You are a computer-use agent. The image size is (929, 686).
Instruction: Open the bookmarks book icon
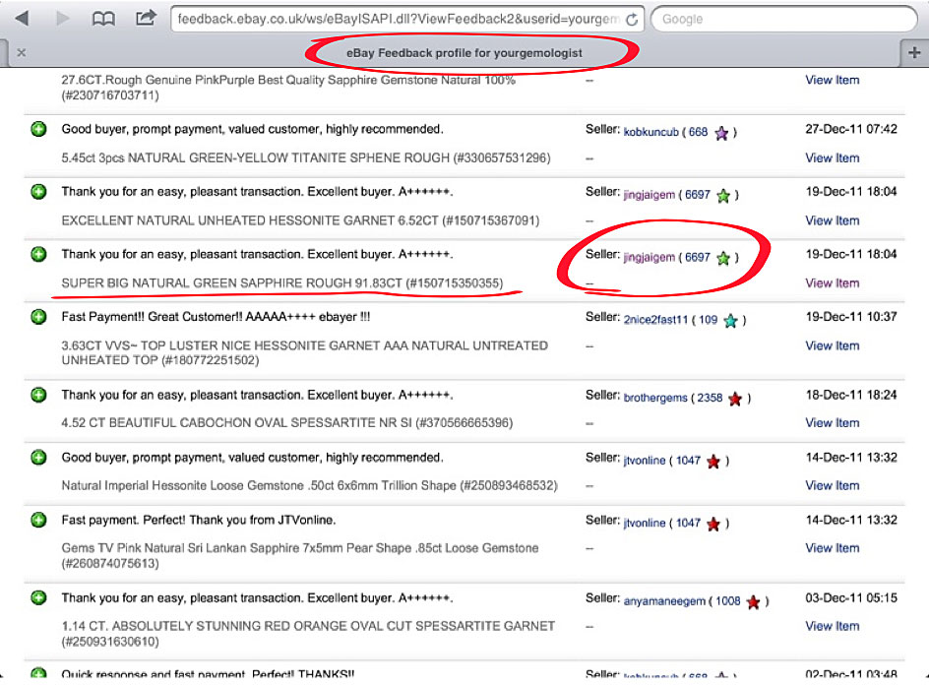click(x=103, y=19)
